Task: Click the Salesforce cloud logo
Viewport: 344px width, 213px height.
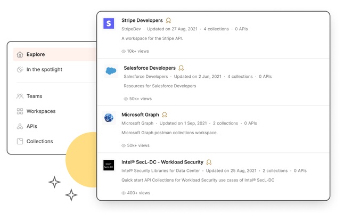Action: pos(111,71)
